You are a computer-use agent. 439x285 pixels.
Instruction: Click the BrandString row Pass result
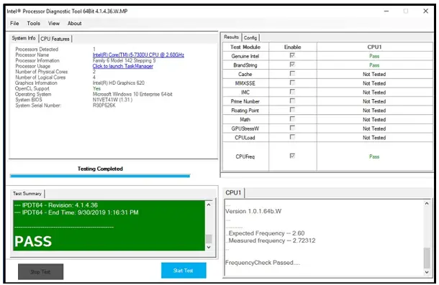[x=374, y=65]
